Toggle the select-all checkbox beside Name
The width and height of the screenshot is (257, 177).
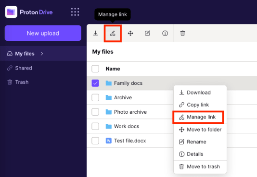[95, 69]
